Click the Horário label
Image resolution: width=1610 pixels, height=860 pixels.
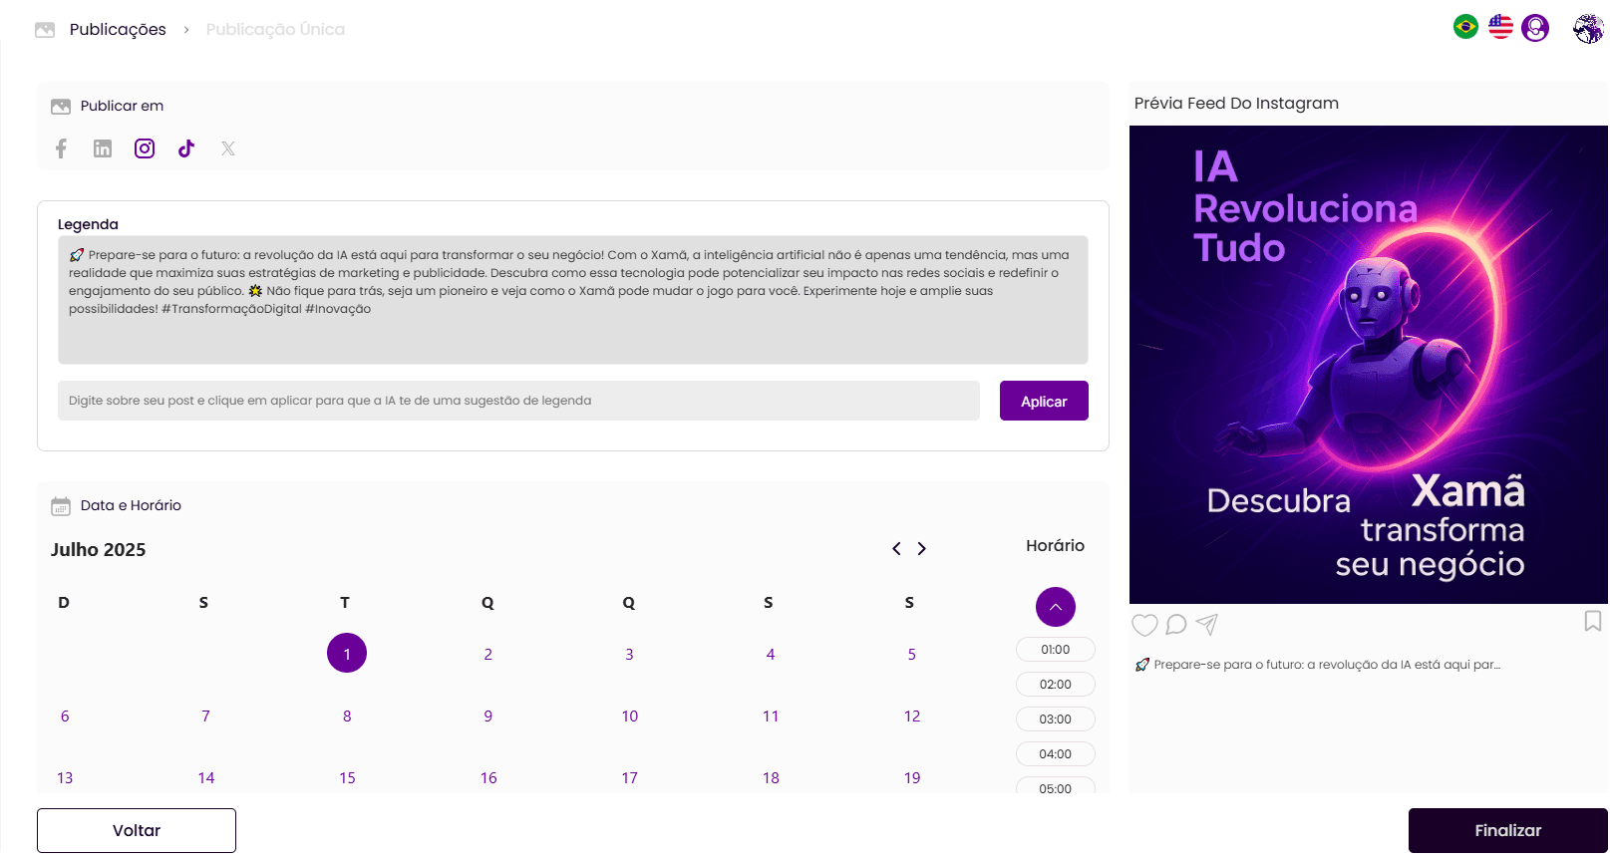pyautogui.click(x=1056, y=546)
